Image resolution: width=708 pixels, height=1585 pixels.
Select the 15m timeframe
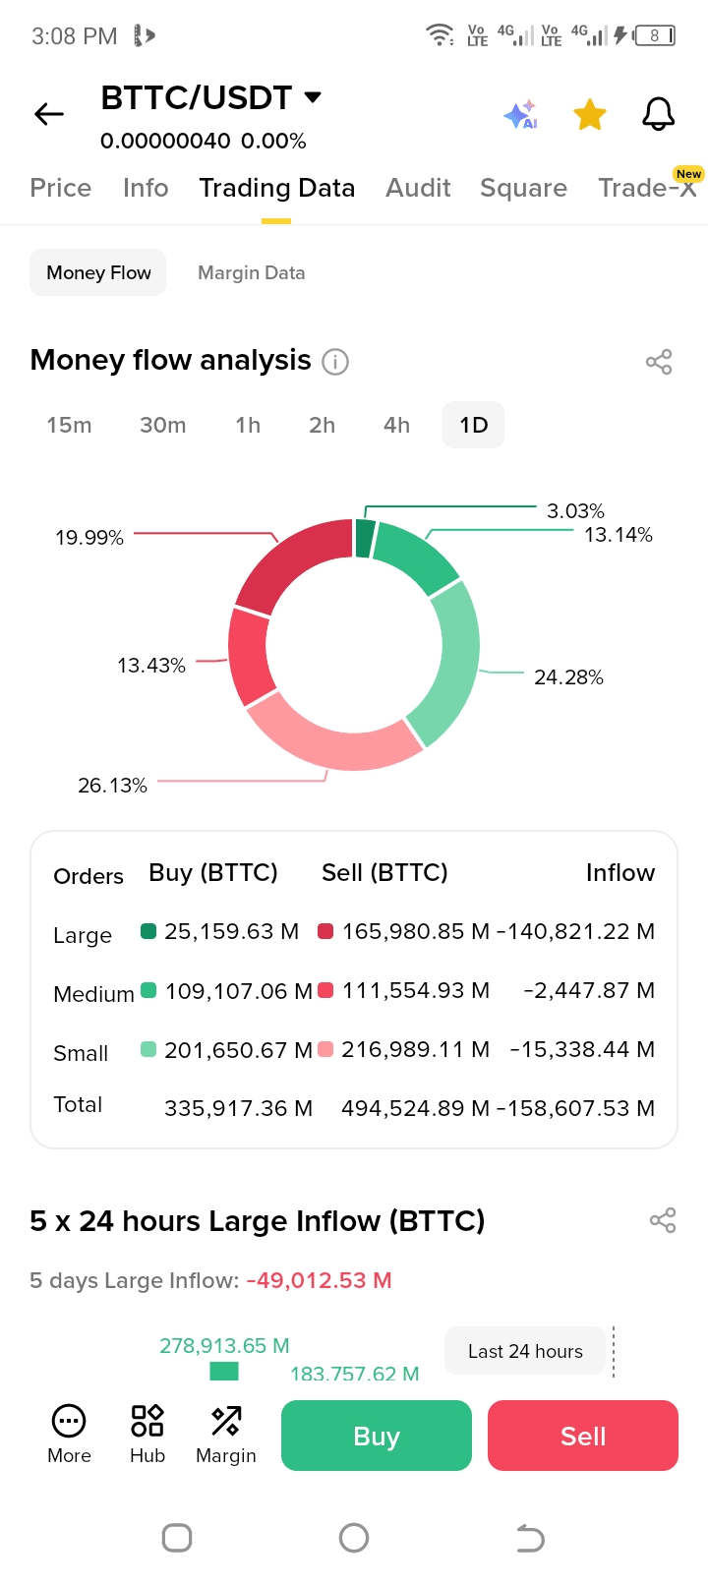click(x=69, y=425)
